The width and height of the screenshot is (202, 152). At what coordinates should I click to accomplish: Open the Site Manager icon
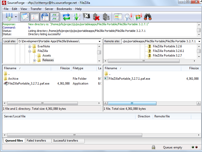[9, 17]
